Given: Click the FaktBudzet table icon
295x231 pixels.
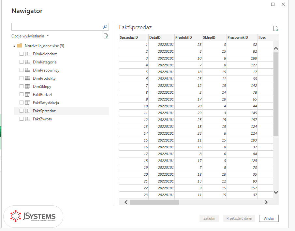Looking at the screenshot, I should [x=27, y=94].
